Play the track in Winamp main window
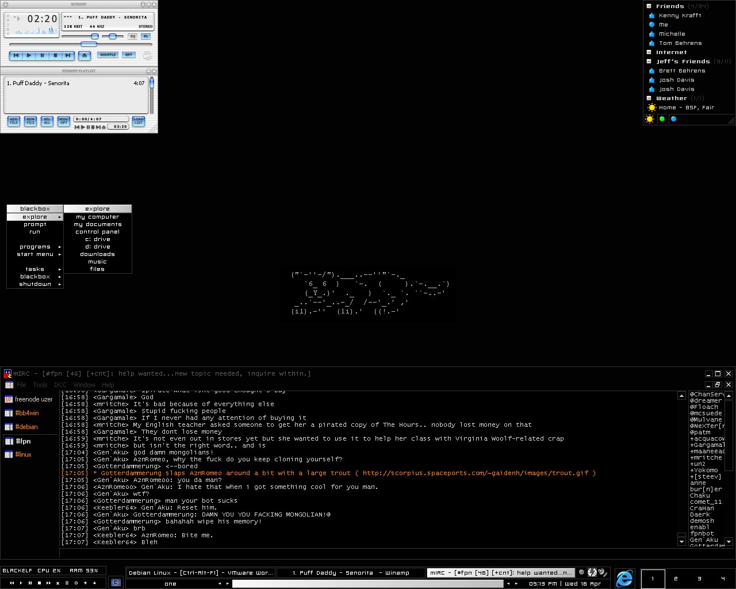The height and width of the screenshot is (589, 736). 29,56
